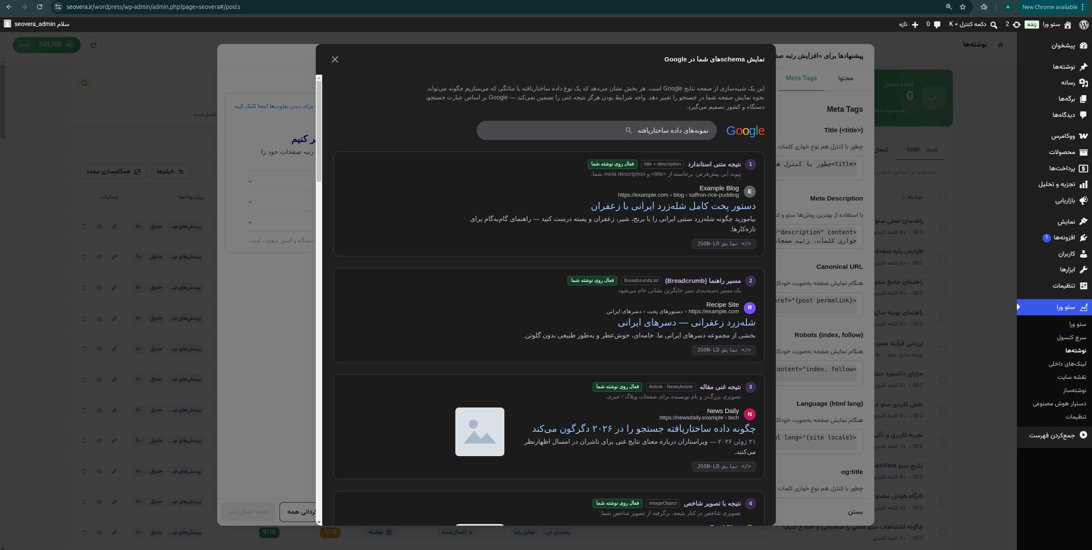Image resolution: width=1092 pixels, height=550 pixels.
Task: Click the breadcrumb home icon beside نوشته‌ها
Action: coord(1000,45)
